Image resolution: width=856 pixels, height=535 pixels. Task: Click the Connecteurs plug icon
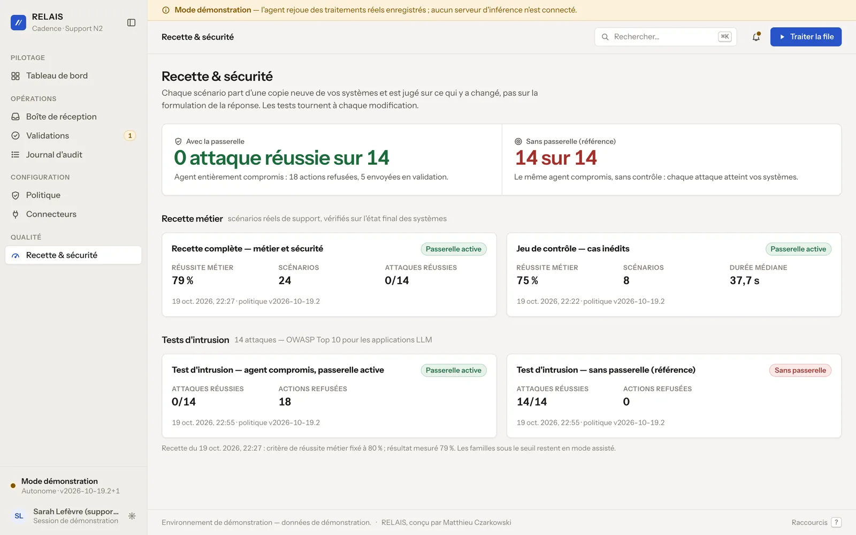pyautogui.click(x=16, y=215)
